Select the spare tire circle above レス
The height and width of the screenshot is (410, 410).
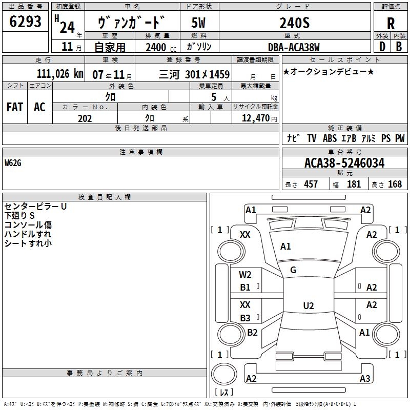pyautogui.click(x=224, y=374)
